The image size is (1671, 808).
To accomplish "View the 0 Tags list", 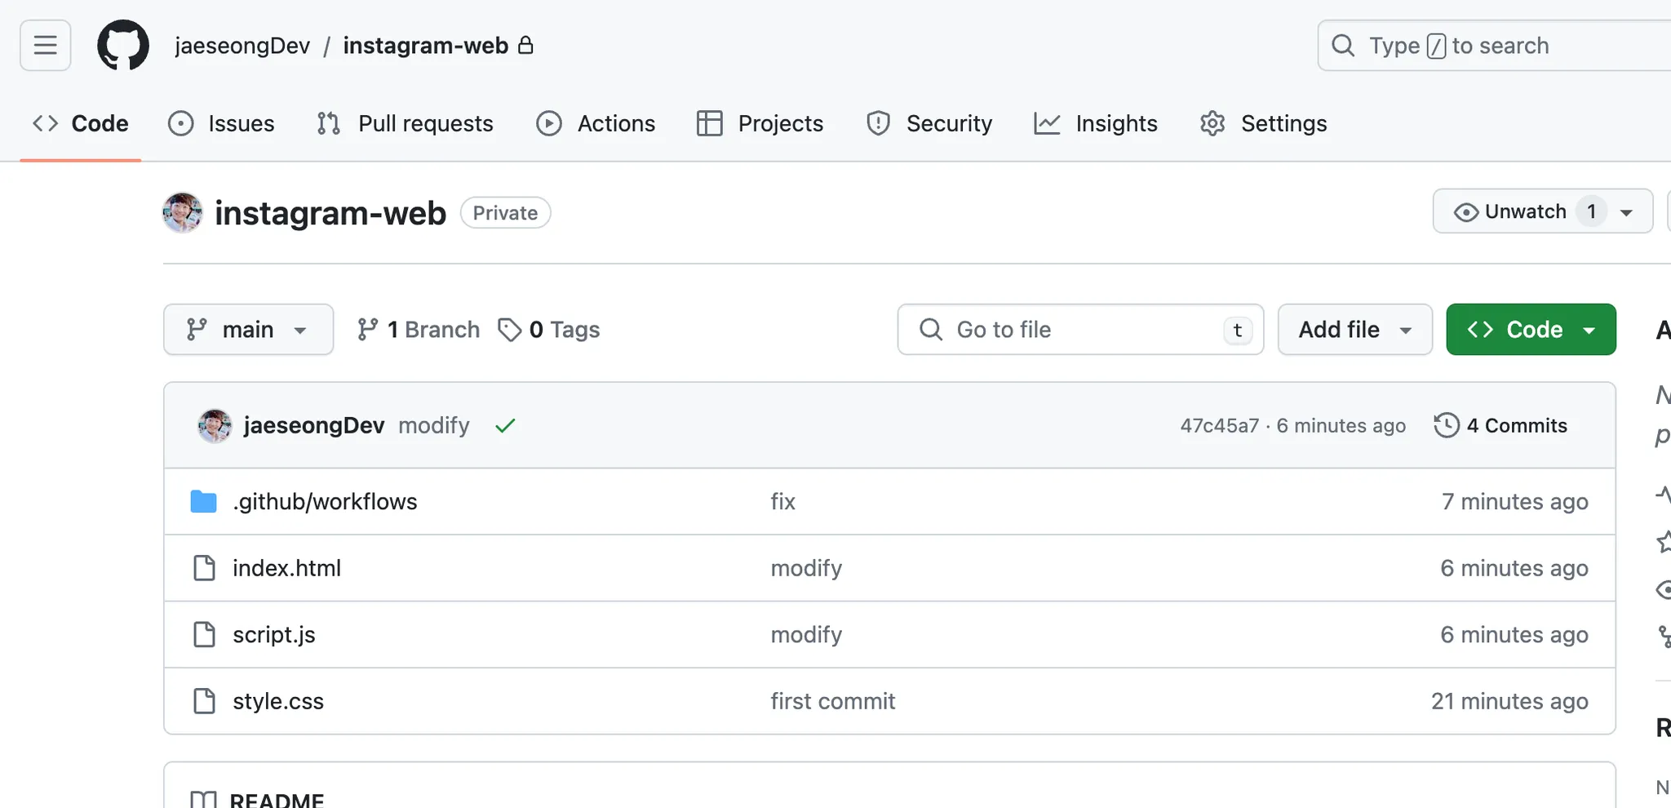I will (549, 330).
